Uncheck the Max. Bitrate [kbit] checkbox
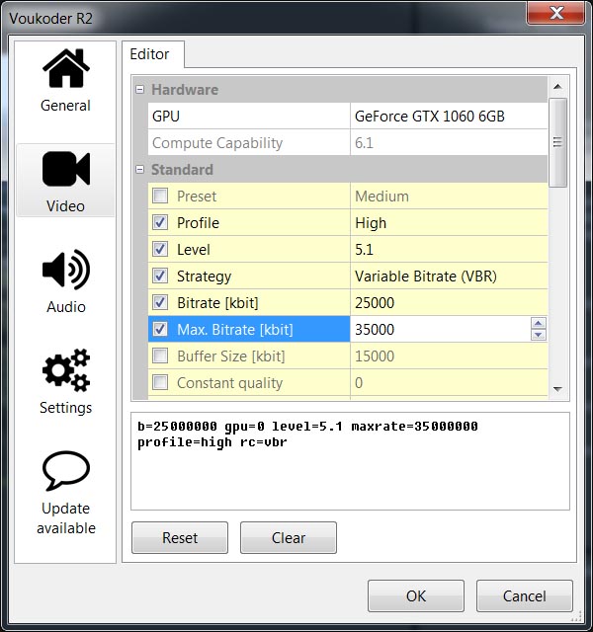Image resolution: width=593 pixels, height=632 pixels. (x=160, y=329)
